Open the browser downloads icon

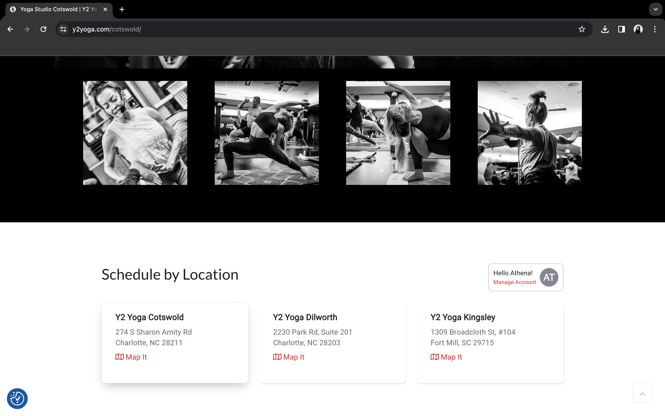click(x=605, y=29)
